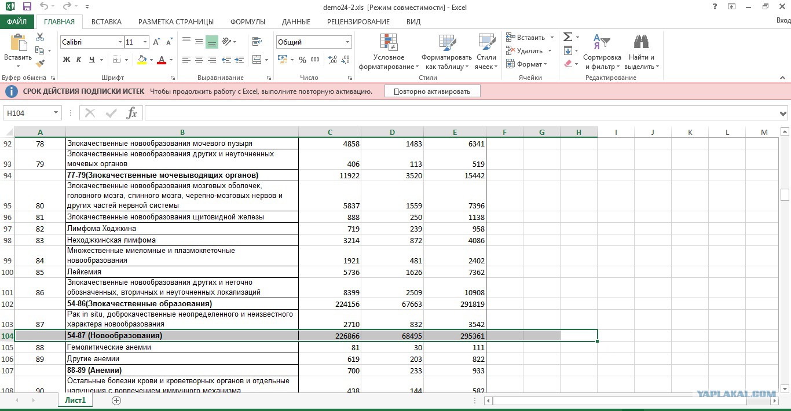Click the Fill down arrow icon
The image size is (791, 411).
click(568, 50)
